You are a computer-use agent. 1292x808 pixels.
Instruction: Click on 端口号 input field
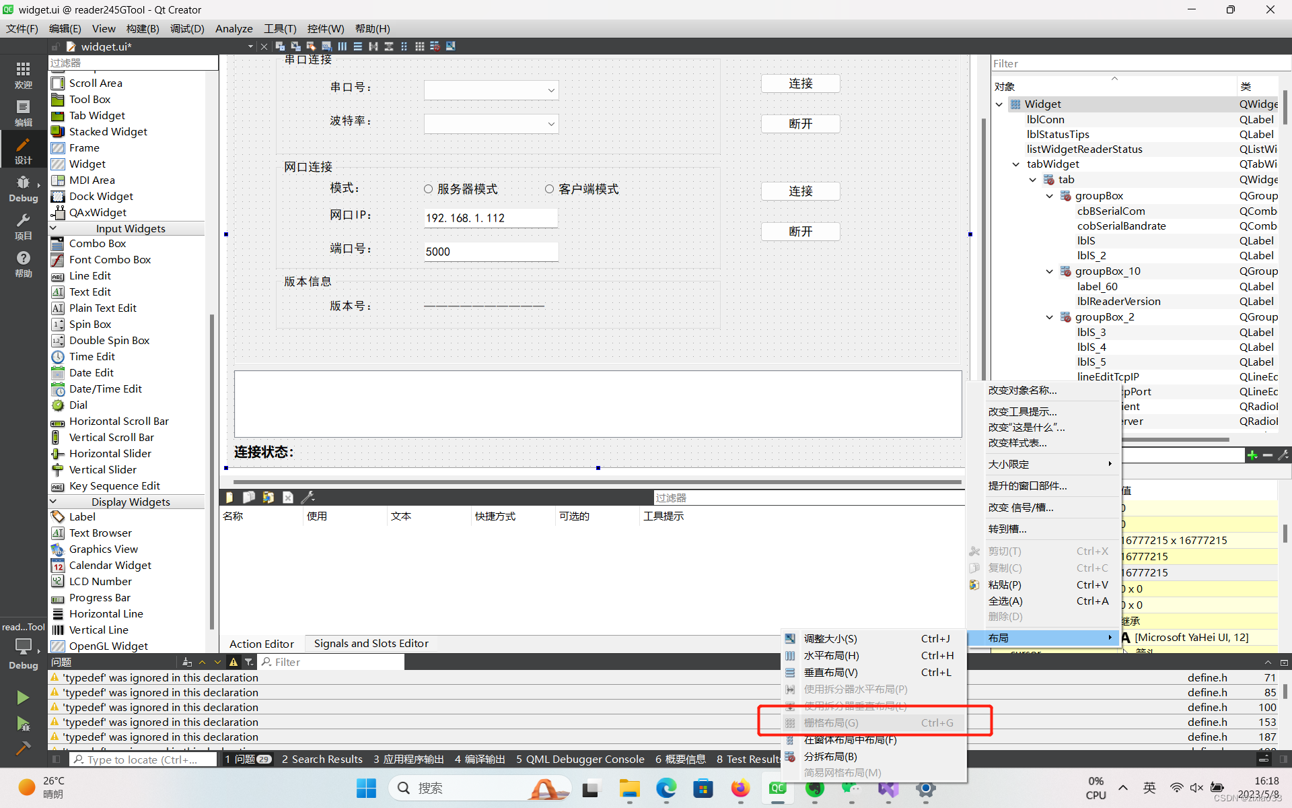(489, 250)
